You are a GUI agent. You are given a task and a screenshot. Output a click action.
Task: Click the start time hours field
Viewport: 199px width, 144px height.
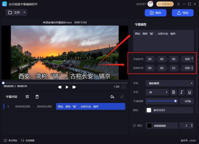click(150, 59)
